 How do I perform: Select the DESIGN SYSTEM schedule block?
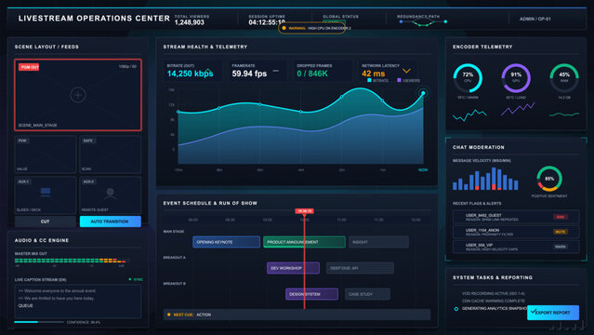click(x=311, y=294)
